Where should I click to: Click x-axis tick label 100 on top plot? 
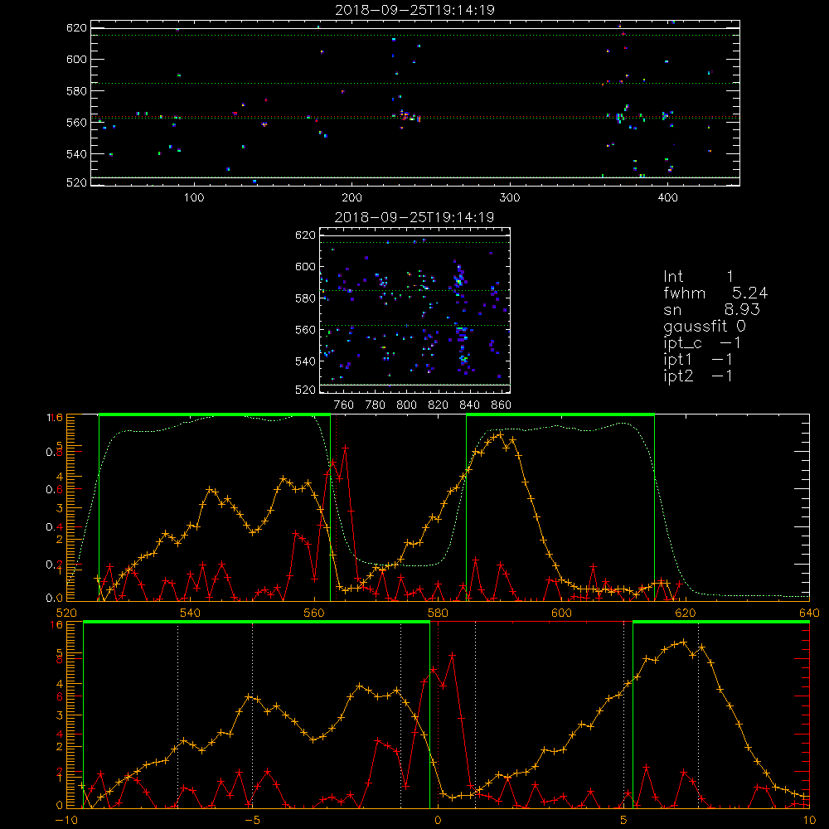tap(194, 198)
